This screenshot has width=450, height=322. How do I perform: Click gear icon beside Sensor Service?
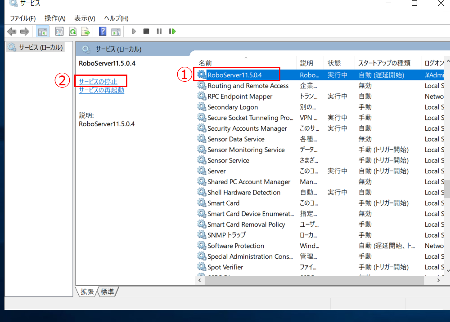(x=202, y=160)
